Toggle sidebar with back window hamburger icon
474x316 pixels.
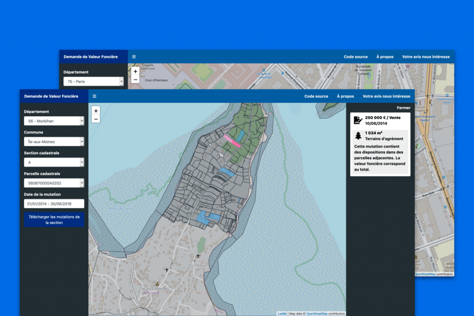(134, 57)
